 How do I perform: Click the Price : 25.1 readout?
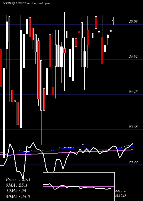18,179
